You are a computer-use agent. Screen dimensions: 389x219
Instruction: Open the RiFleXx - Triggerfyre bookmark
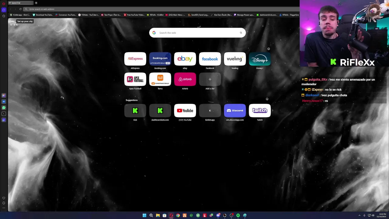click(x=289, y=15)
